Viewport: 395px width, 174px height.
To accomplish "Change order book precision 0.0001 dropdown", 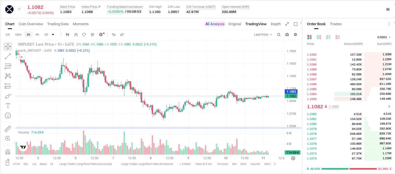I will tap(384, 37).
